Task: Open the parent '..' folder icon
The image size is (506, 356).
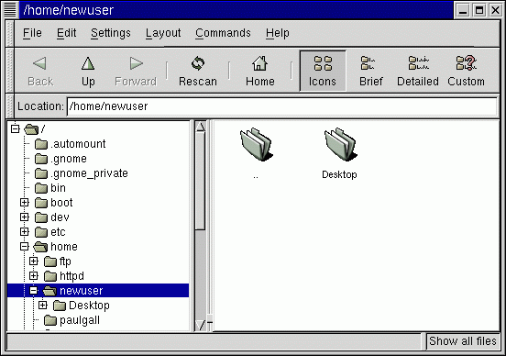Action: click(x=257, y=144)
